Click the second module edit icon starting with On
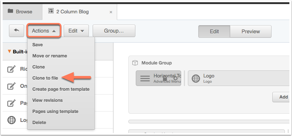This screenshot has width=292, height=136. (12, 86)
